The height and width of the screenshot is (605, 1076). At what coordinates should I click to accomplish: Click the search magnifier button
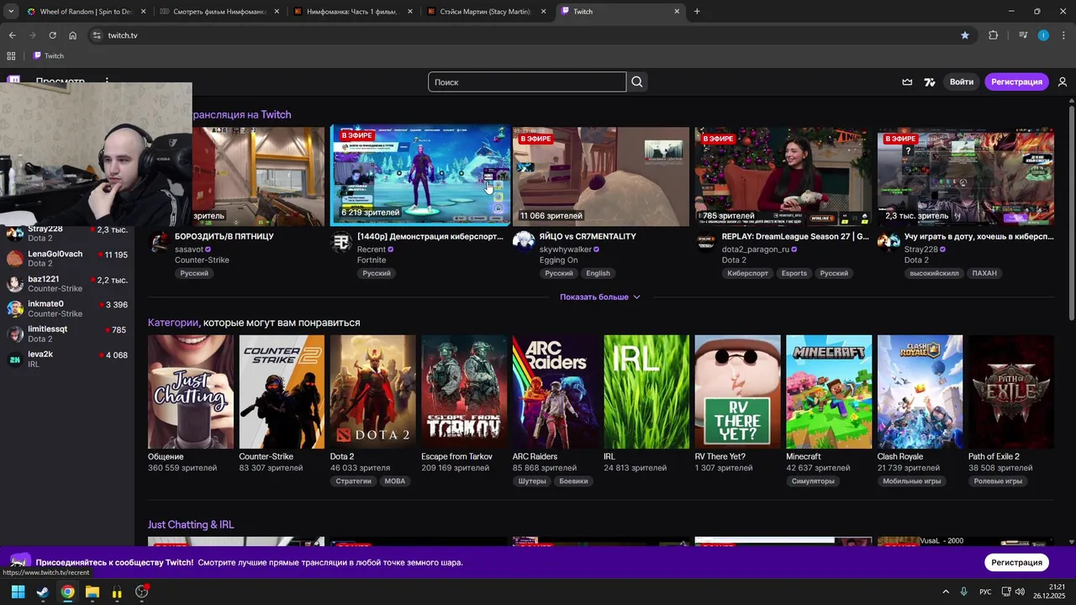(637, 82)
